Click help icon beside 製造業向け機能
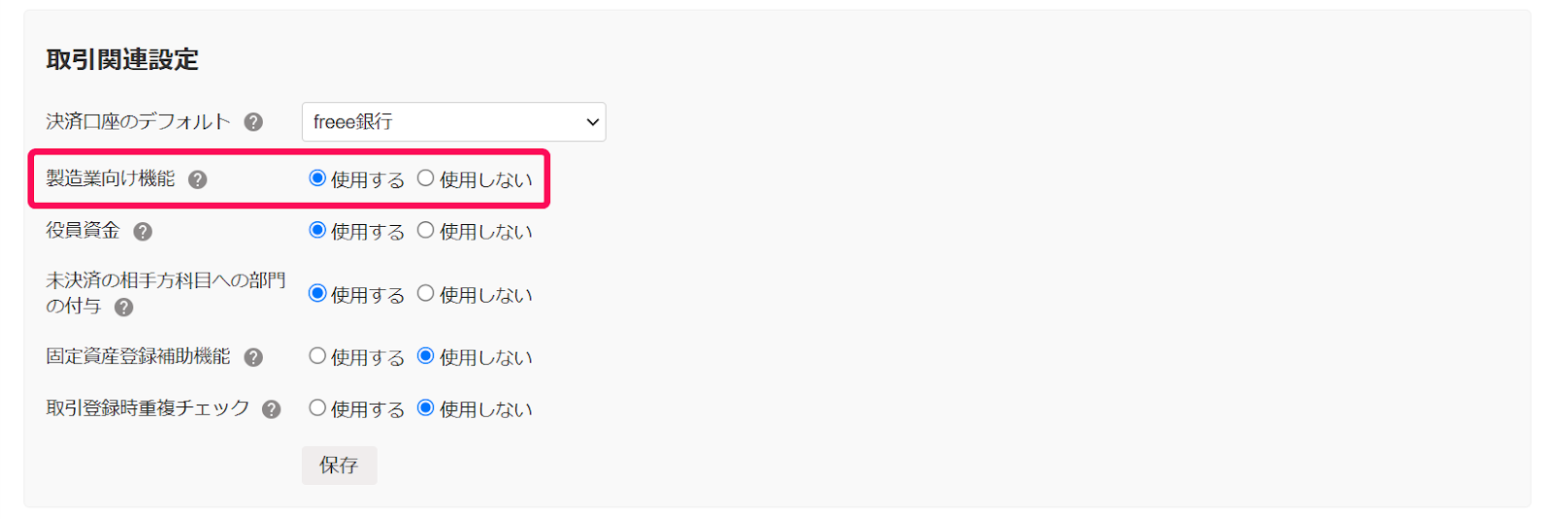The height and width of the screenshot is (519, 1553). (x=198, y=179)
